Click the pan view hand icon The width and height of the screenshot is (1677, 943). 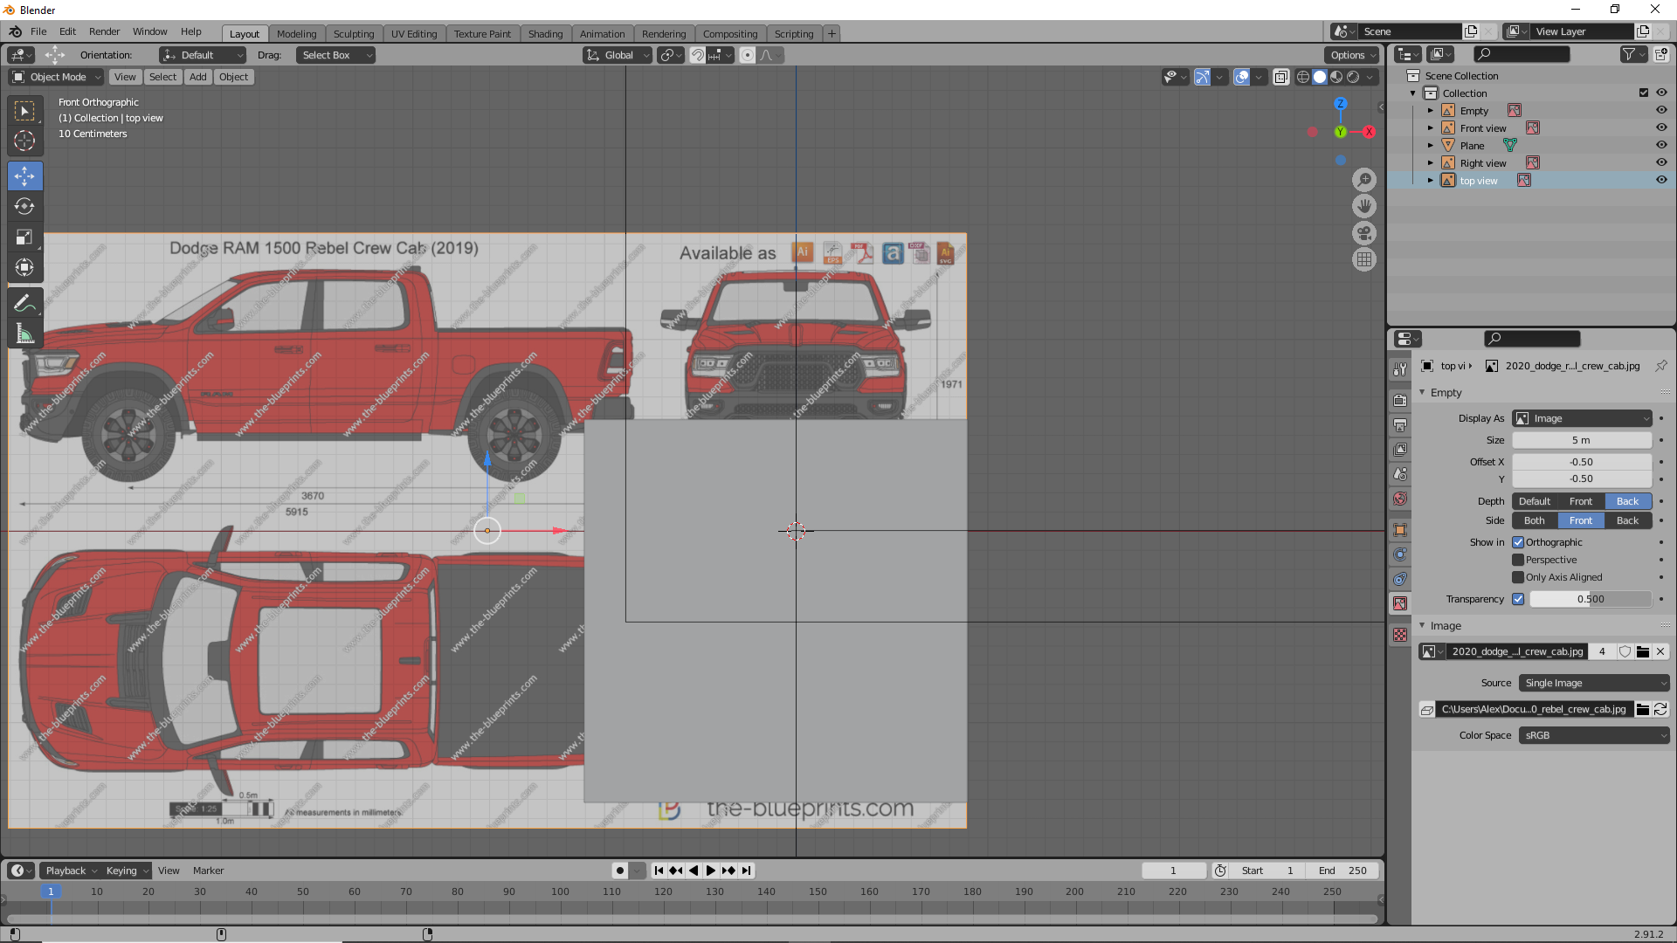pyautogui.click(x=1363, y=206)
